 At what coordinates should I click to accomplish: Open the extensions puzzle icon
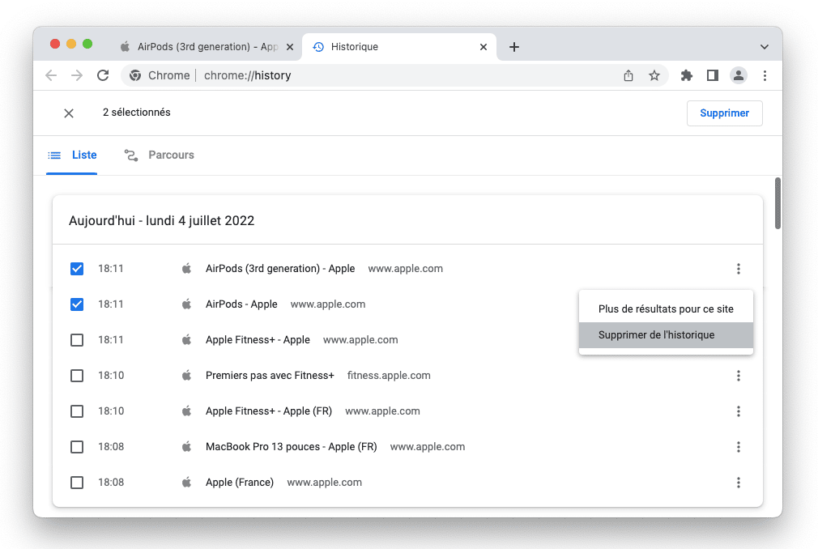(x=687, y=75)
